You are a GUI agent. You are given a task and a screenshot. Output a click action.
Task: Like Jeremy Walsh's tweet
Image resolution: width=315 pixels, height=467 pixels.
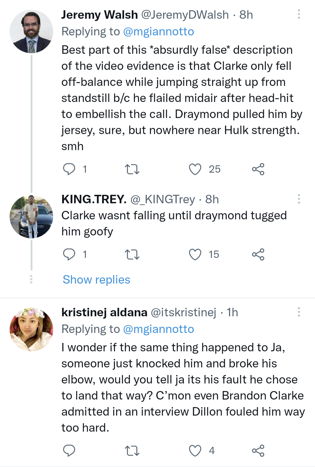pyautogui.click(x=195, y=169)
